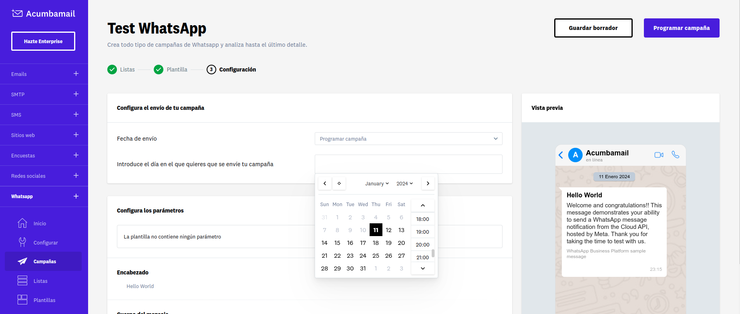Select day 30 in calendar
740x314 pixels.
point(350,268)
